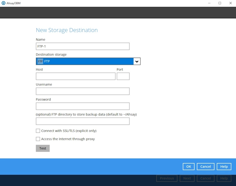
Task: Enable Connect with SSL/TLS checkbox
Action: click(38, 131)
